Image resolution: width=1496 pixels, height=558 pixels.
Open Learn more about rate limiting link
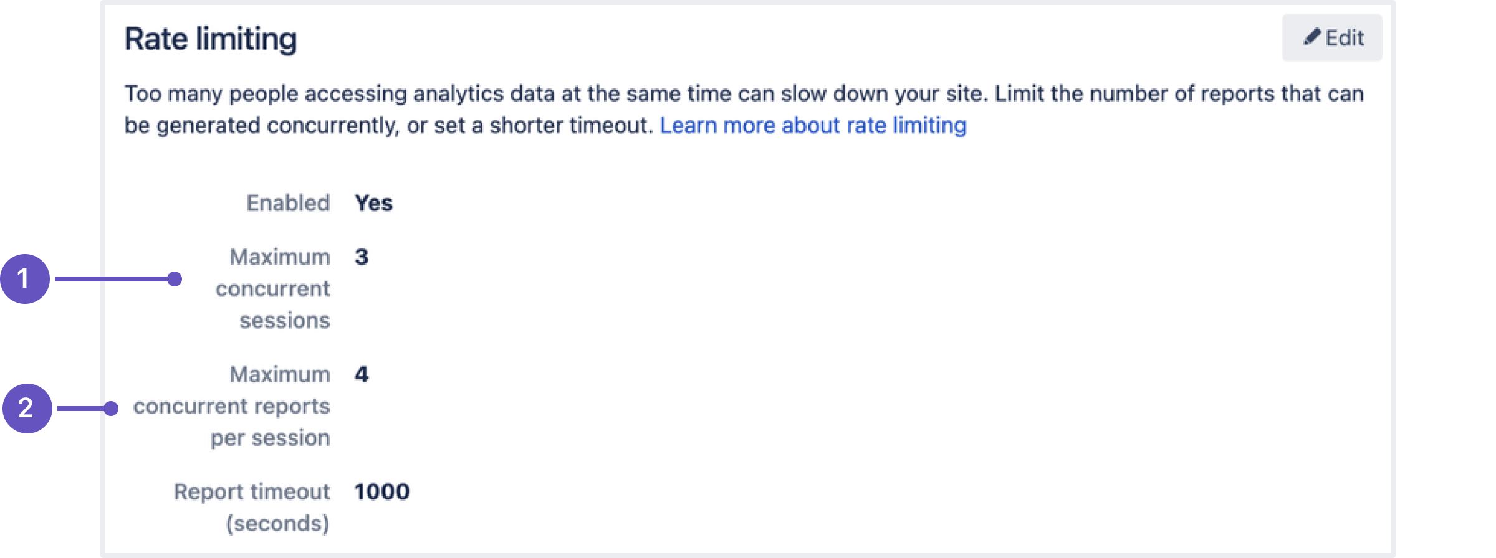813,125
